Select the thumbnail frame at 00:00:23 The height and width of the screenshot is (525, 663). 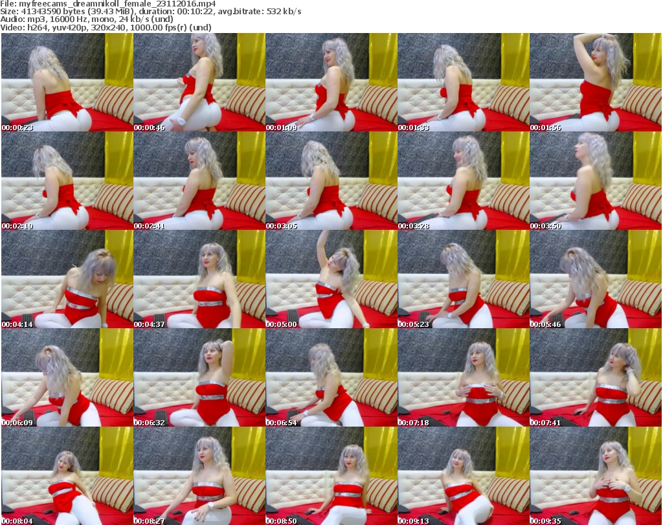pos(67,82)
